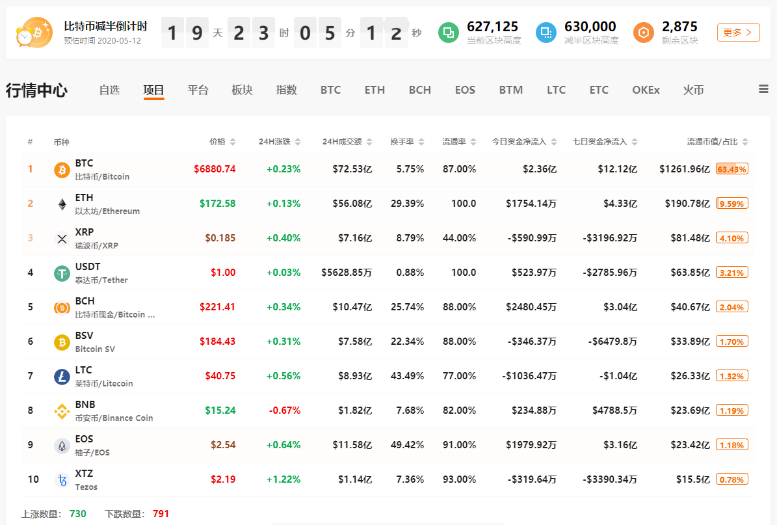Open the 板块 tab
777x525 pixels.
click(x=242, y=90)
